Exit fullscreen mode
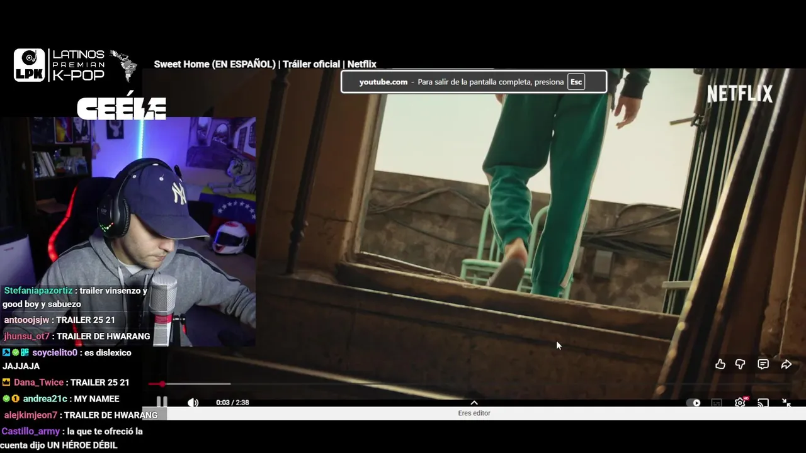Viewport: 806px width, 453px height. 786,403
